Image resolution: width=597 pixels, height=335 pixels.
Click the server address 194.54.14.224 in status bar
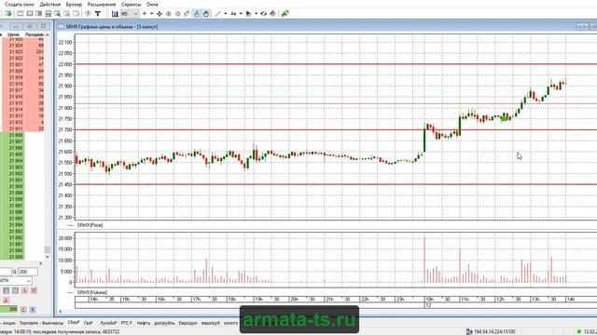tap(494, 331)
